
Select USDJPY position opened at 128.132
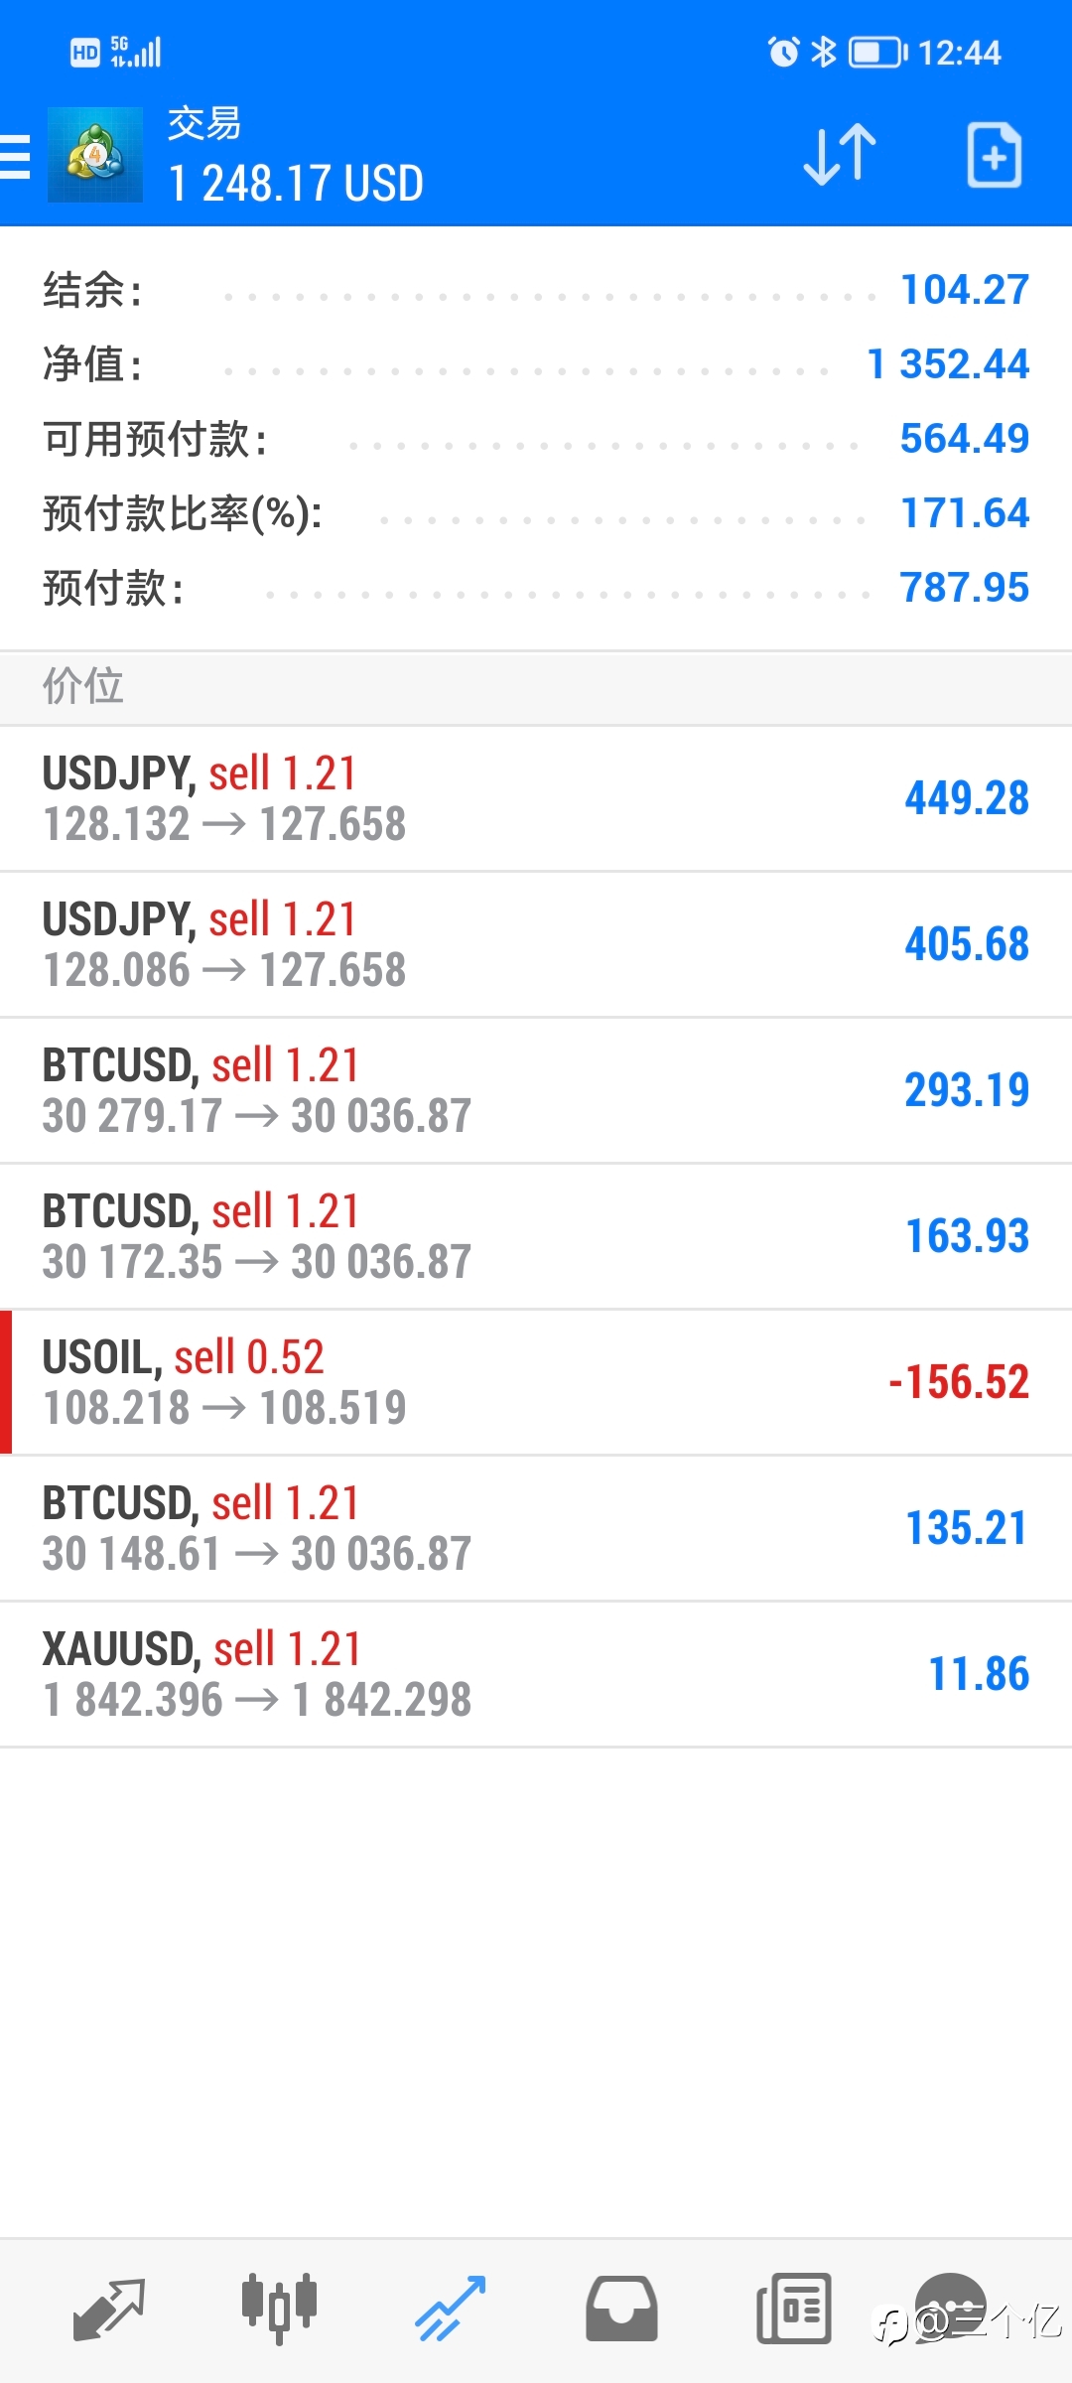(x=536, y=799)
